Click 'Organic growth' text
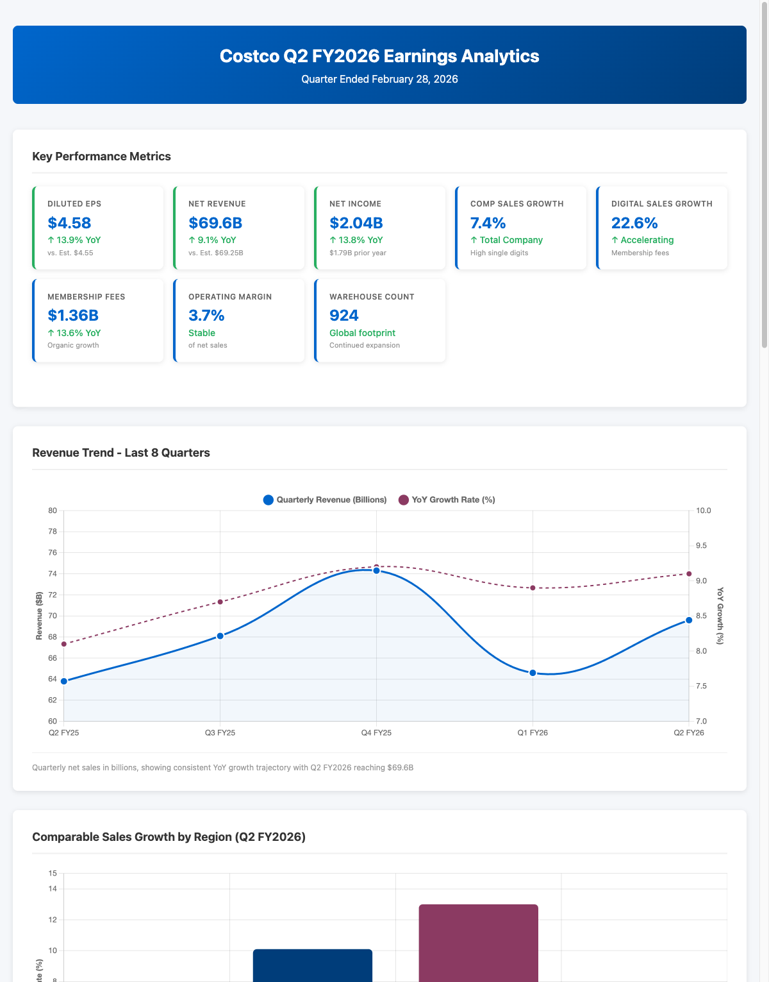This screenshot has width=769, height=982. tap(73, 345)
